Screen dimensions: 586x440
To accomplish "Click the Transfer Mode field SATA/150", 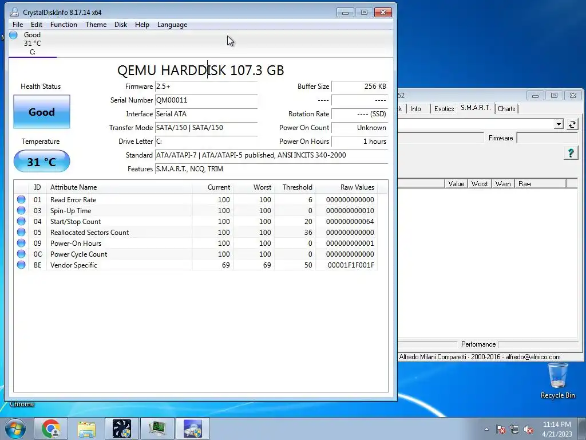I will coord(206,128).
